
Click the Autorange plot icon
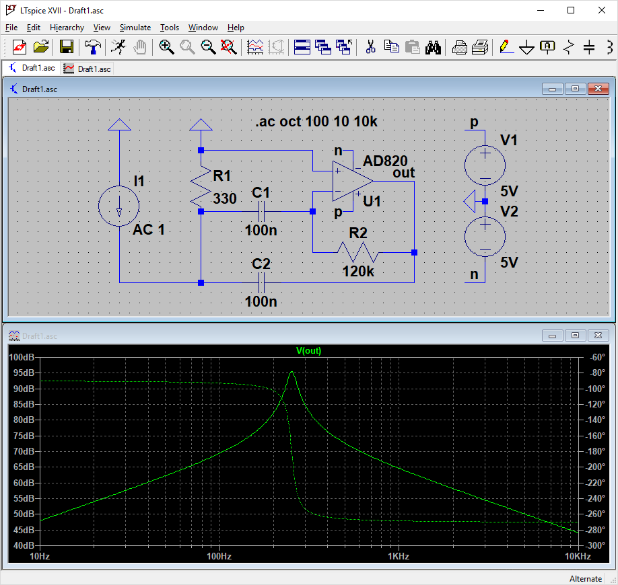pos(255,47)
